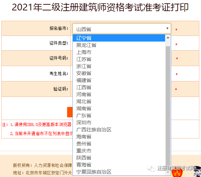The width and height of the screenshot is (201, 177).
Task: Open the 报名省市 dropdown showing 山西省
Action: point(122,28)
